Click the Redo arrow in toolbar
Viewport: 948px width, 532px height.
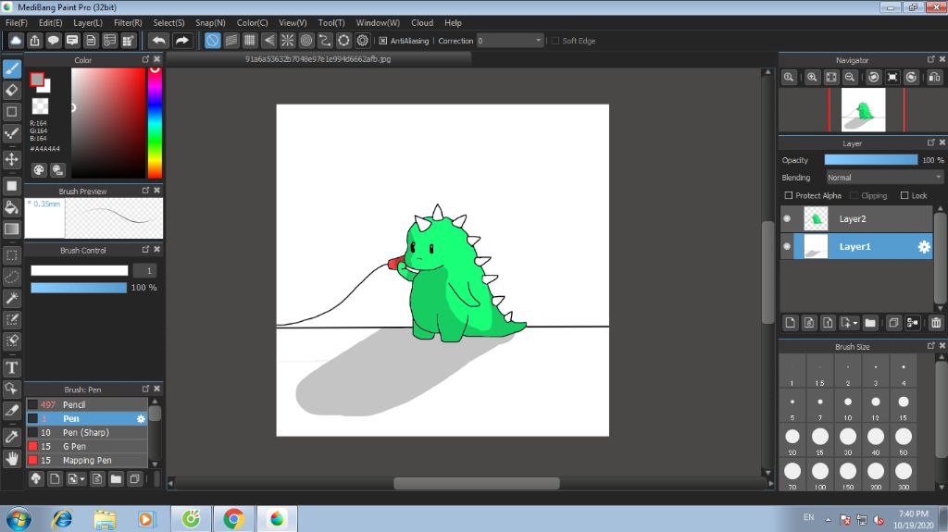pyautogui.click(x=182, y=41)
